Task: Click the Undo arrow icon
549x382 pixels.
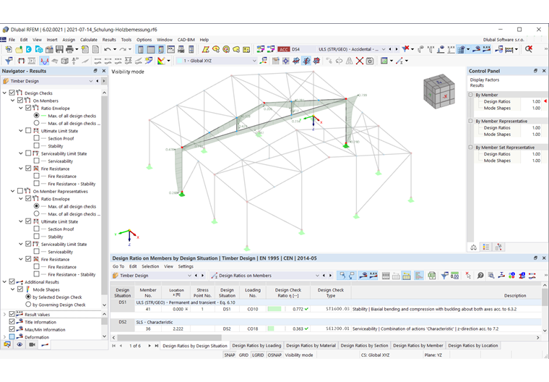Action: [x=108, y=49]
